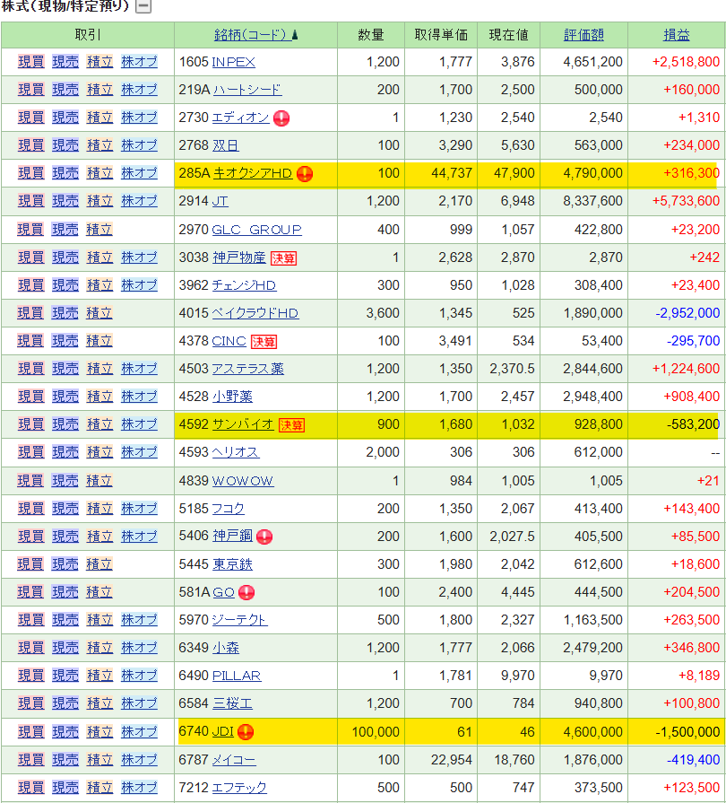Open GO stock link
This screenshot has width=726, height=803.
pos(223,592)
